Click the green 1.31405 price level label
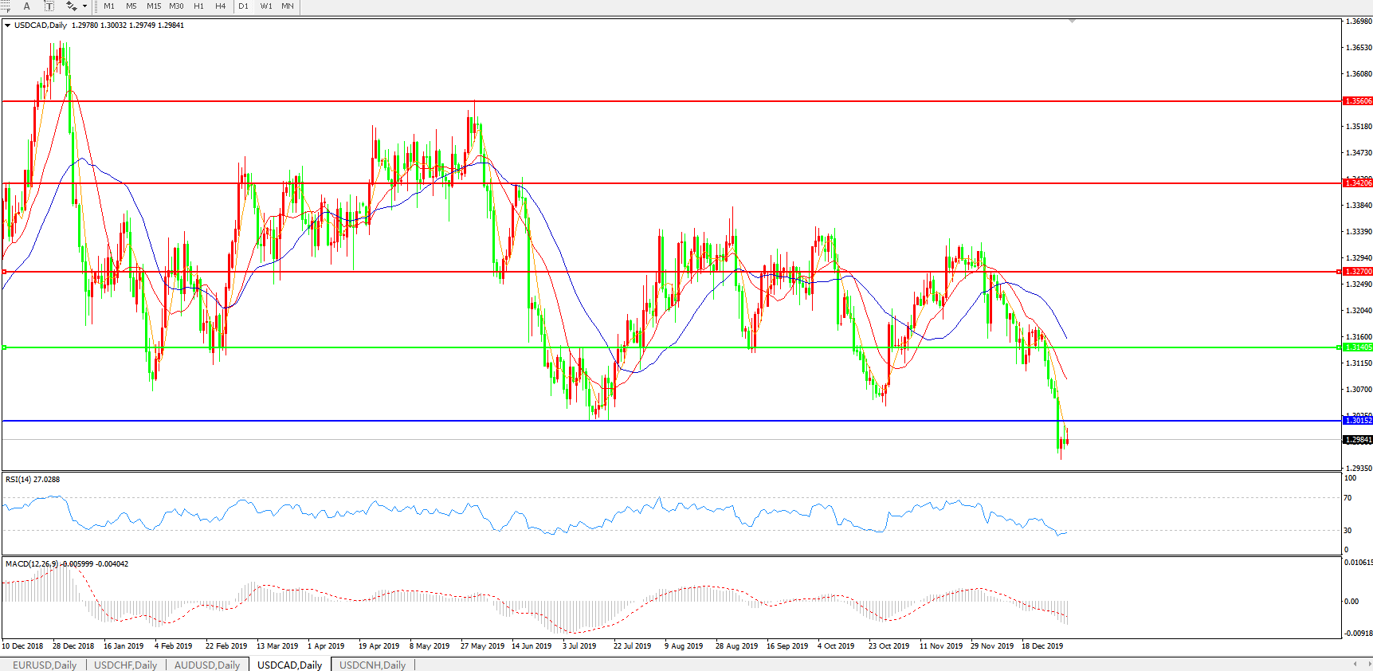 click(1358, 347)
